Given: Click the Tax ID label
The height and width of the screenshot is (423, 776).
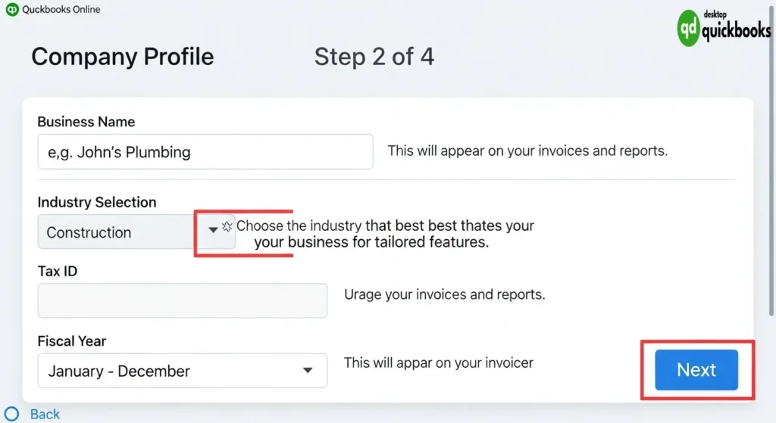Looking at the screenshot, I should point(57,271).
